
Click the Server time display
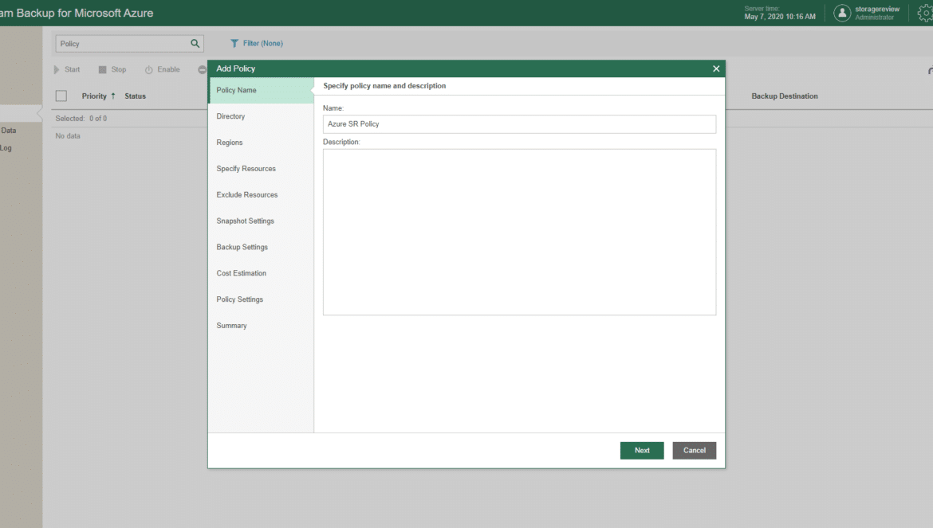[779, 13]
